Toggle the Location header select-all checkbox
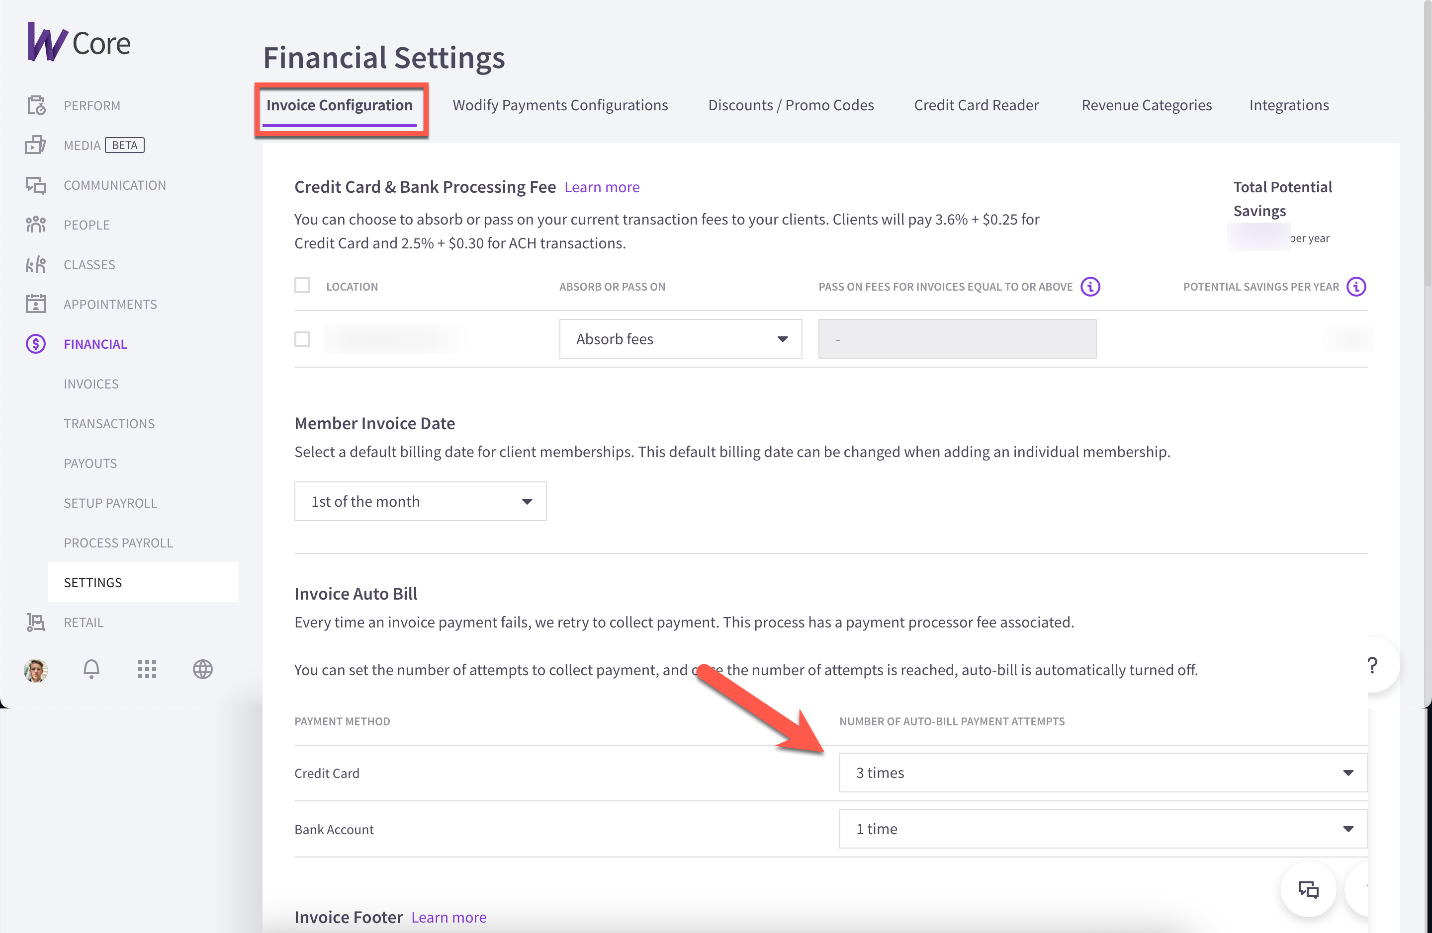 pos(303,286)
